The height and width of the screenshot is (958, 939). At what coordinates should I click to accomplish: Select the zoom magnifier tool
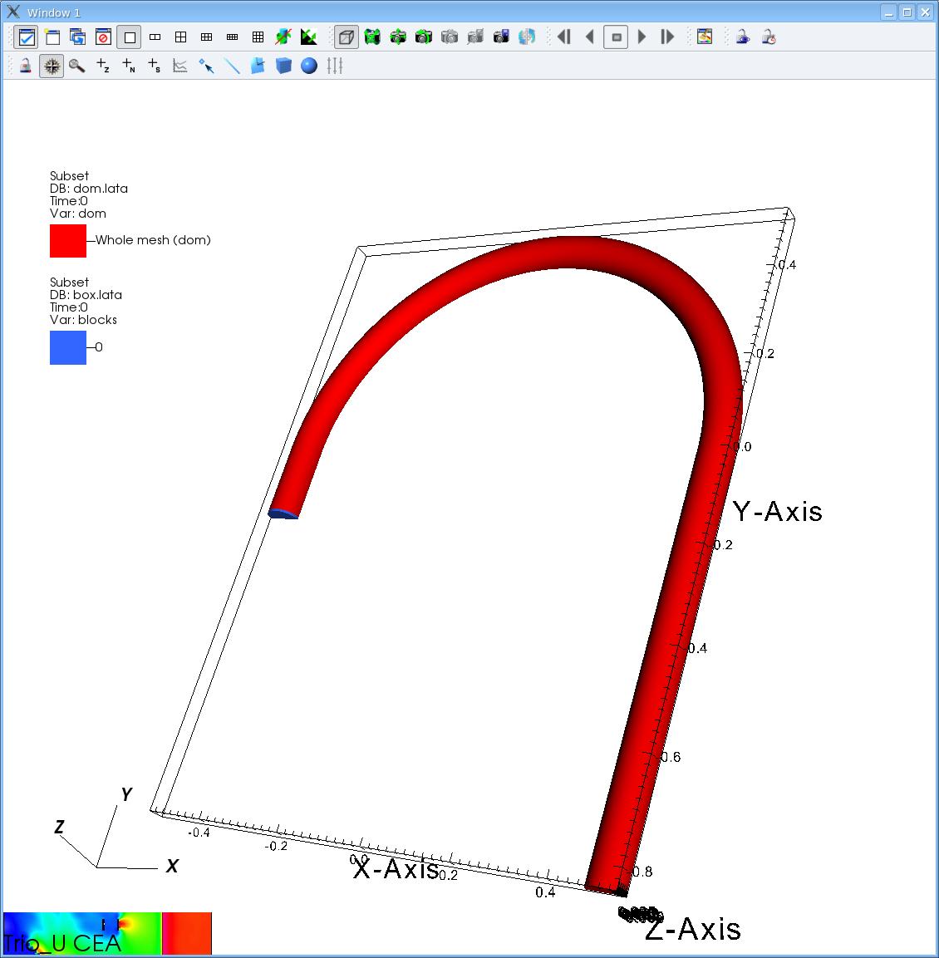click(x=77, y=66)
